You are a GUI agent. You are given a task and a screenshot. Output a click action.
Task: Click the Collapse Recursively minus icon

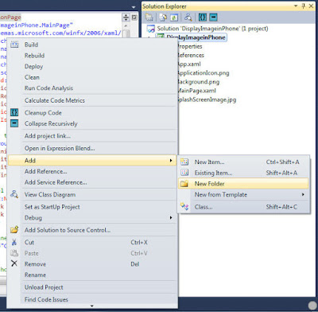click(14, 123)
